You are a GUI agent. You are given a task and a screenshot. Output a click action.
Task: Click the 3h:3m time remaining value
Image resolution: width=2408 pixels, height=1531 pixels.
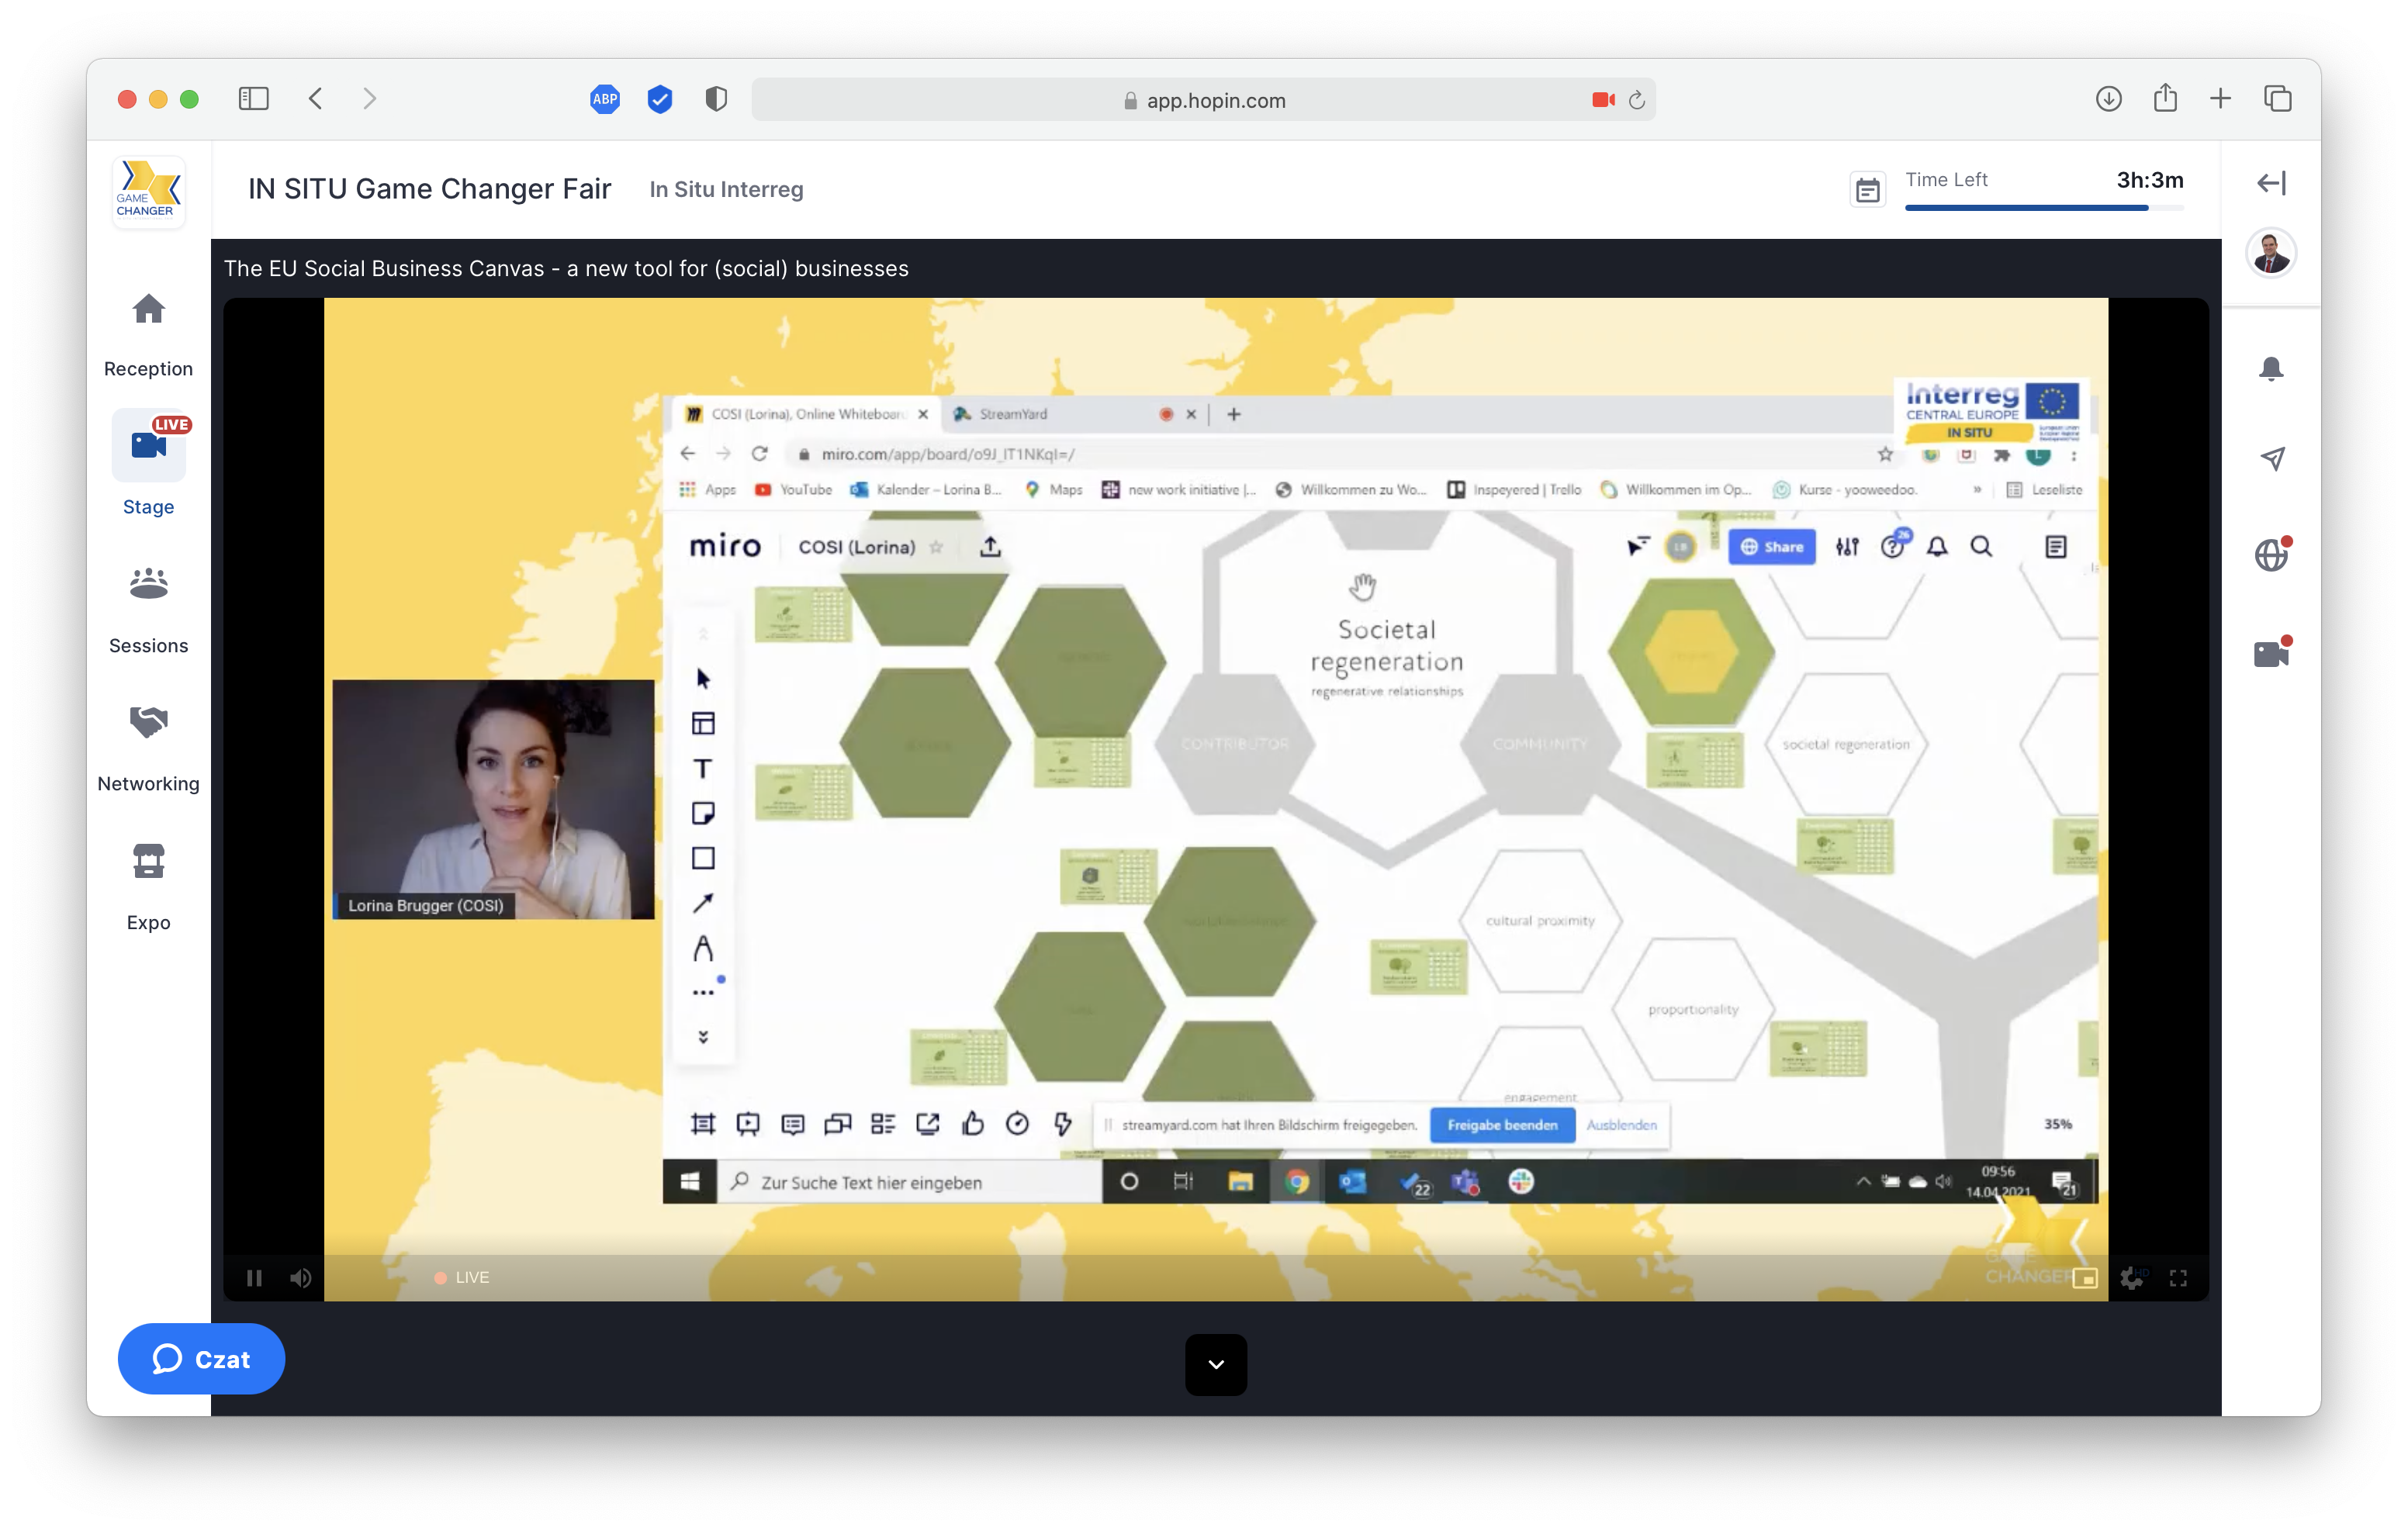[2150, 180]
